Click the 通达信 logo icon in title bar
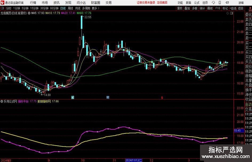The image size is (252, 162). (x=3, y=3)
